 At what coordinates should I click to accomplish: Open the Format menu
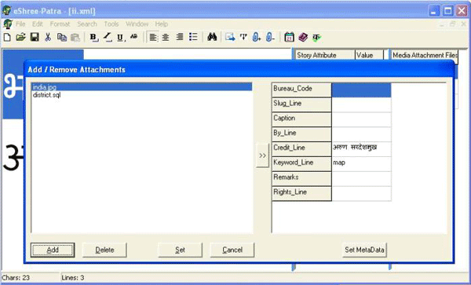pos(60,24)
